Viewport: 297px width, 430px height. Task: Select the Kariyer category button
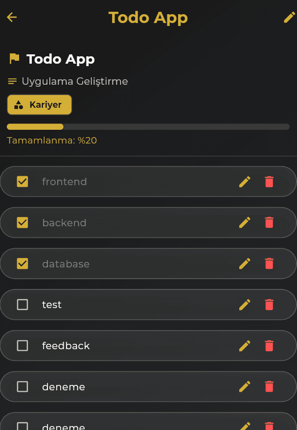pyautogui.click(x=39, y=104)
